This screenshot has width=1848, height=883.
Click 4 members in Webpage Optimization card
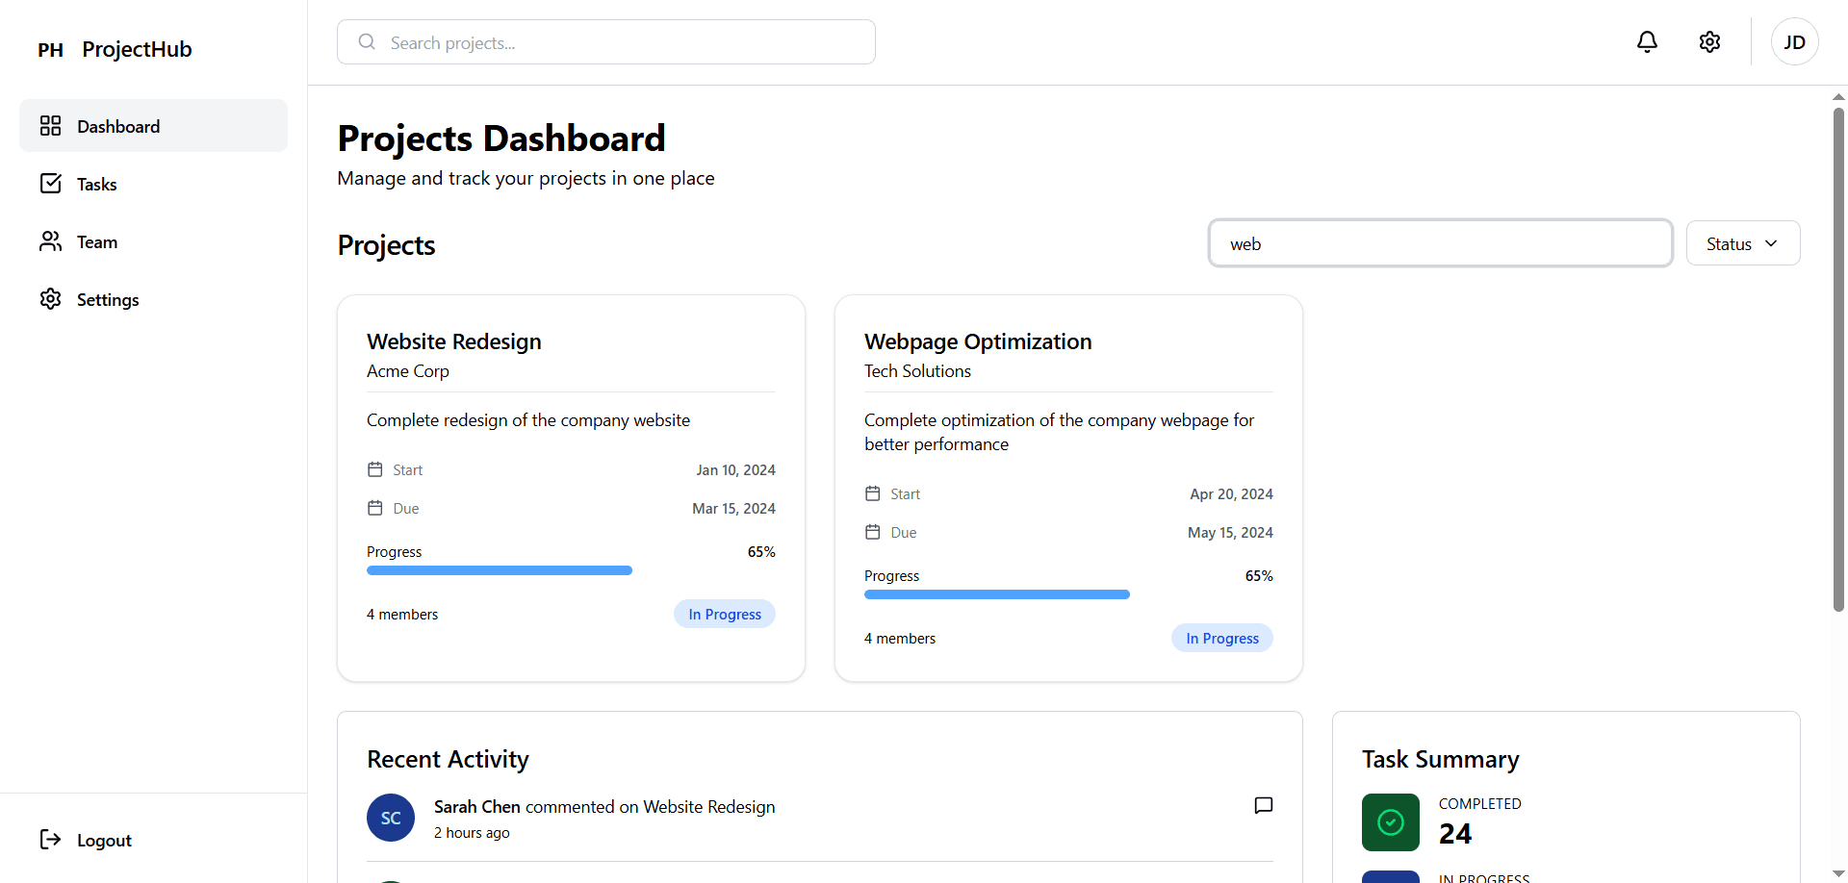(x=900, y=638)
